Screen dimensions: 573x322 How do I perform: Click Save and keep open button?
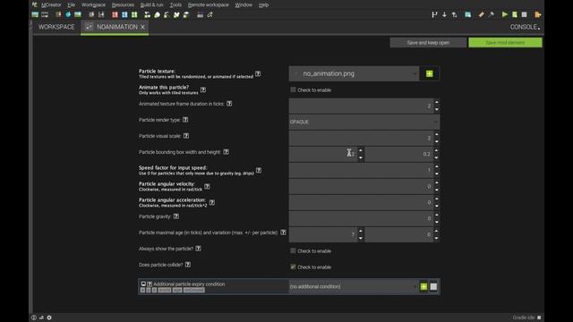click(x=428, y=43)
